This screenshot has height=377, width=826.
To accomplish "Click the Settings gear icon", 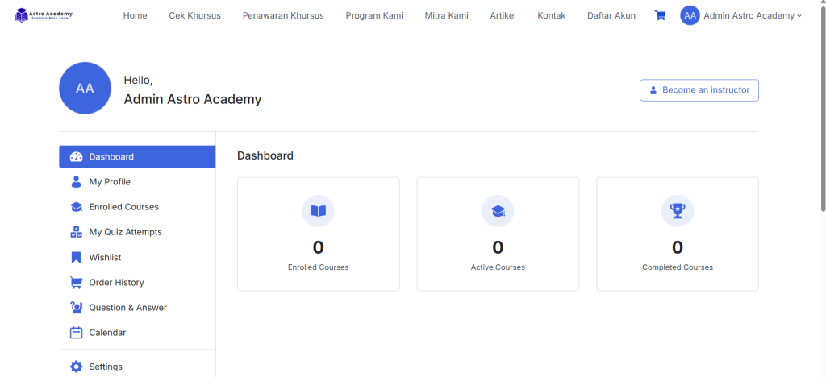I will point(76,367).
